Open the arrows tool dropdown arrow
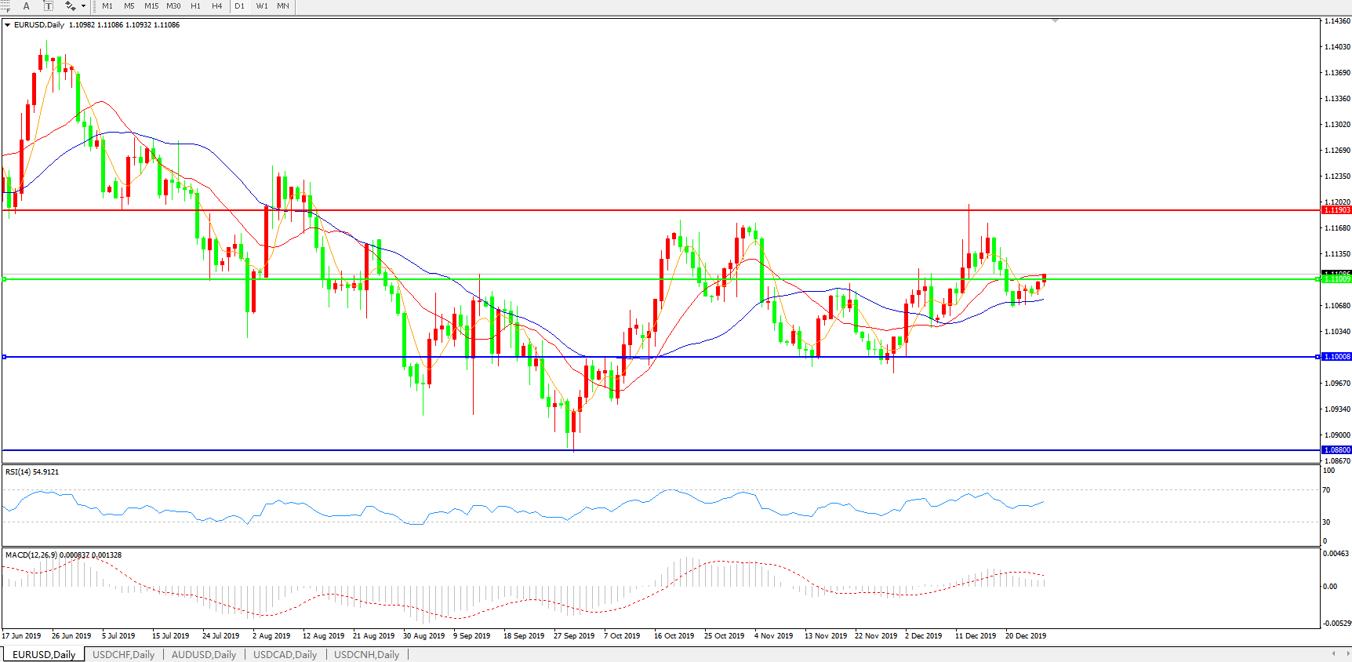The image size is (1352, 662). (x=83, y=6)
